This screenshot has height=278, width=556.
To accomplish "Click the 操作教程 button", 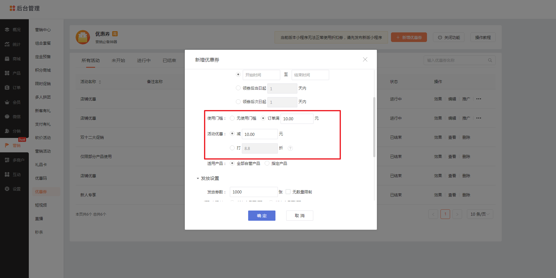I will tap(483, 37).
